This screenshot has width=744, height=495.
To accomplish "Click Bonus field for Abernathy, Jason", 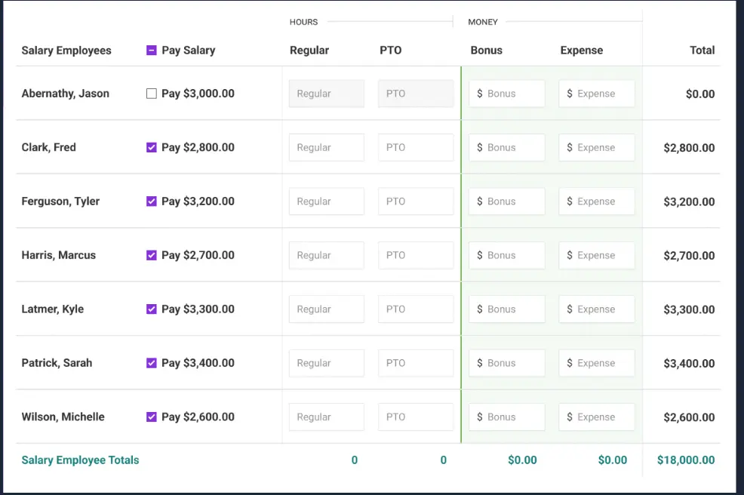I will [507, 94].
